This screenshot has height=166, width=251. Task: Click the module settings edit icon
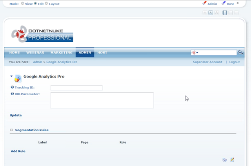(x=232, y=160)
